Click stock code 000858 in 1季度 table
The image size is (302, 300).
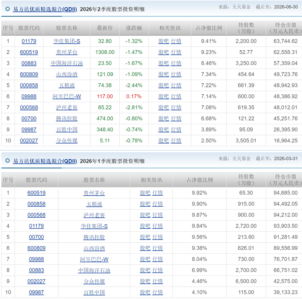[36, 204]
